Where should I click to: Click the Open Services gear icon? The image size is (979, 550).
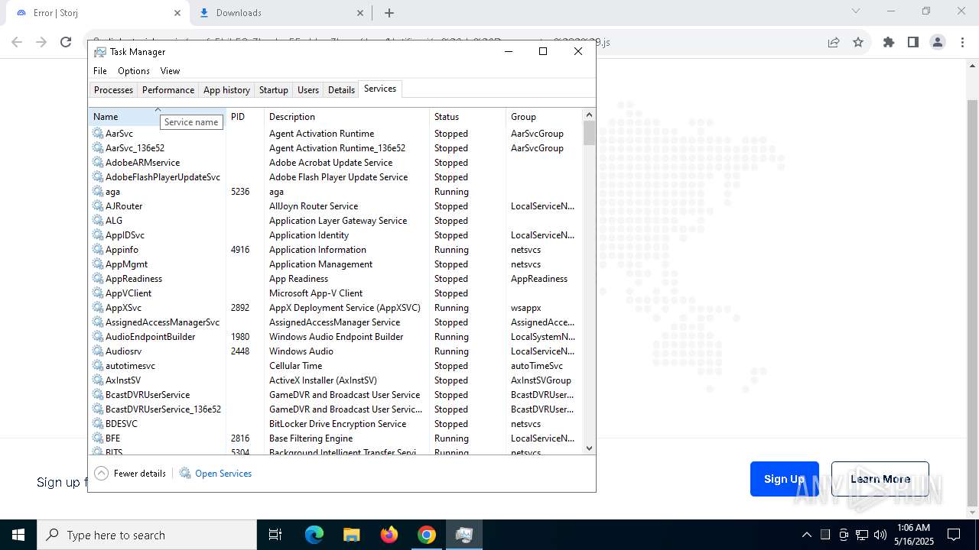pos(185,474)
